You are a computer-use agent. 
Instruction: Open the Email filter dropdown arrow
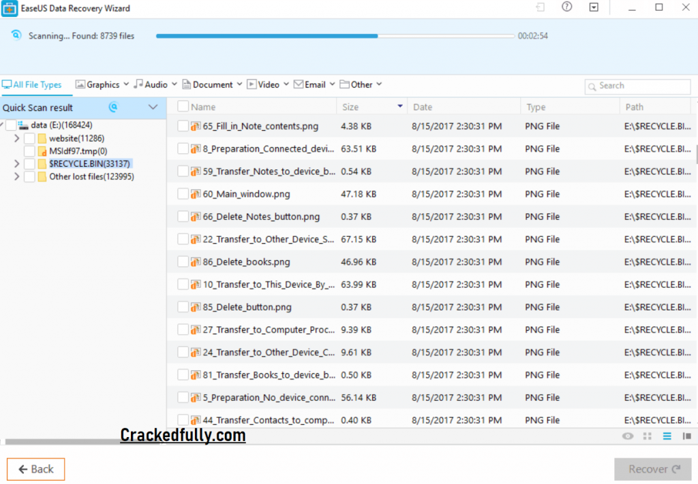pos(332,84)
